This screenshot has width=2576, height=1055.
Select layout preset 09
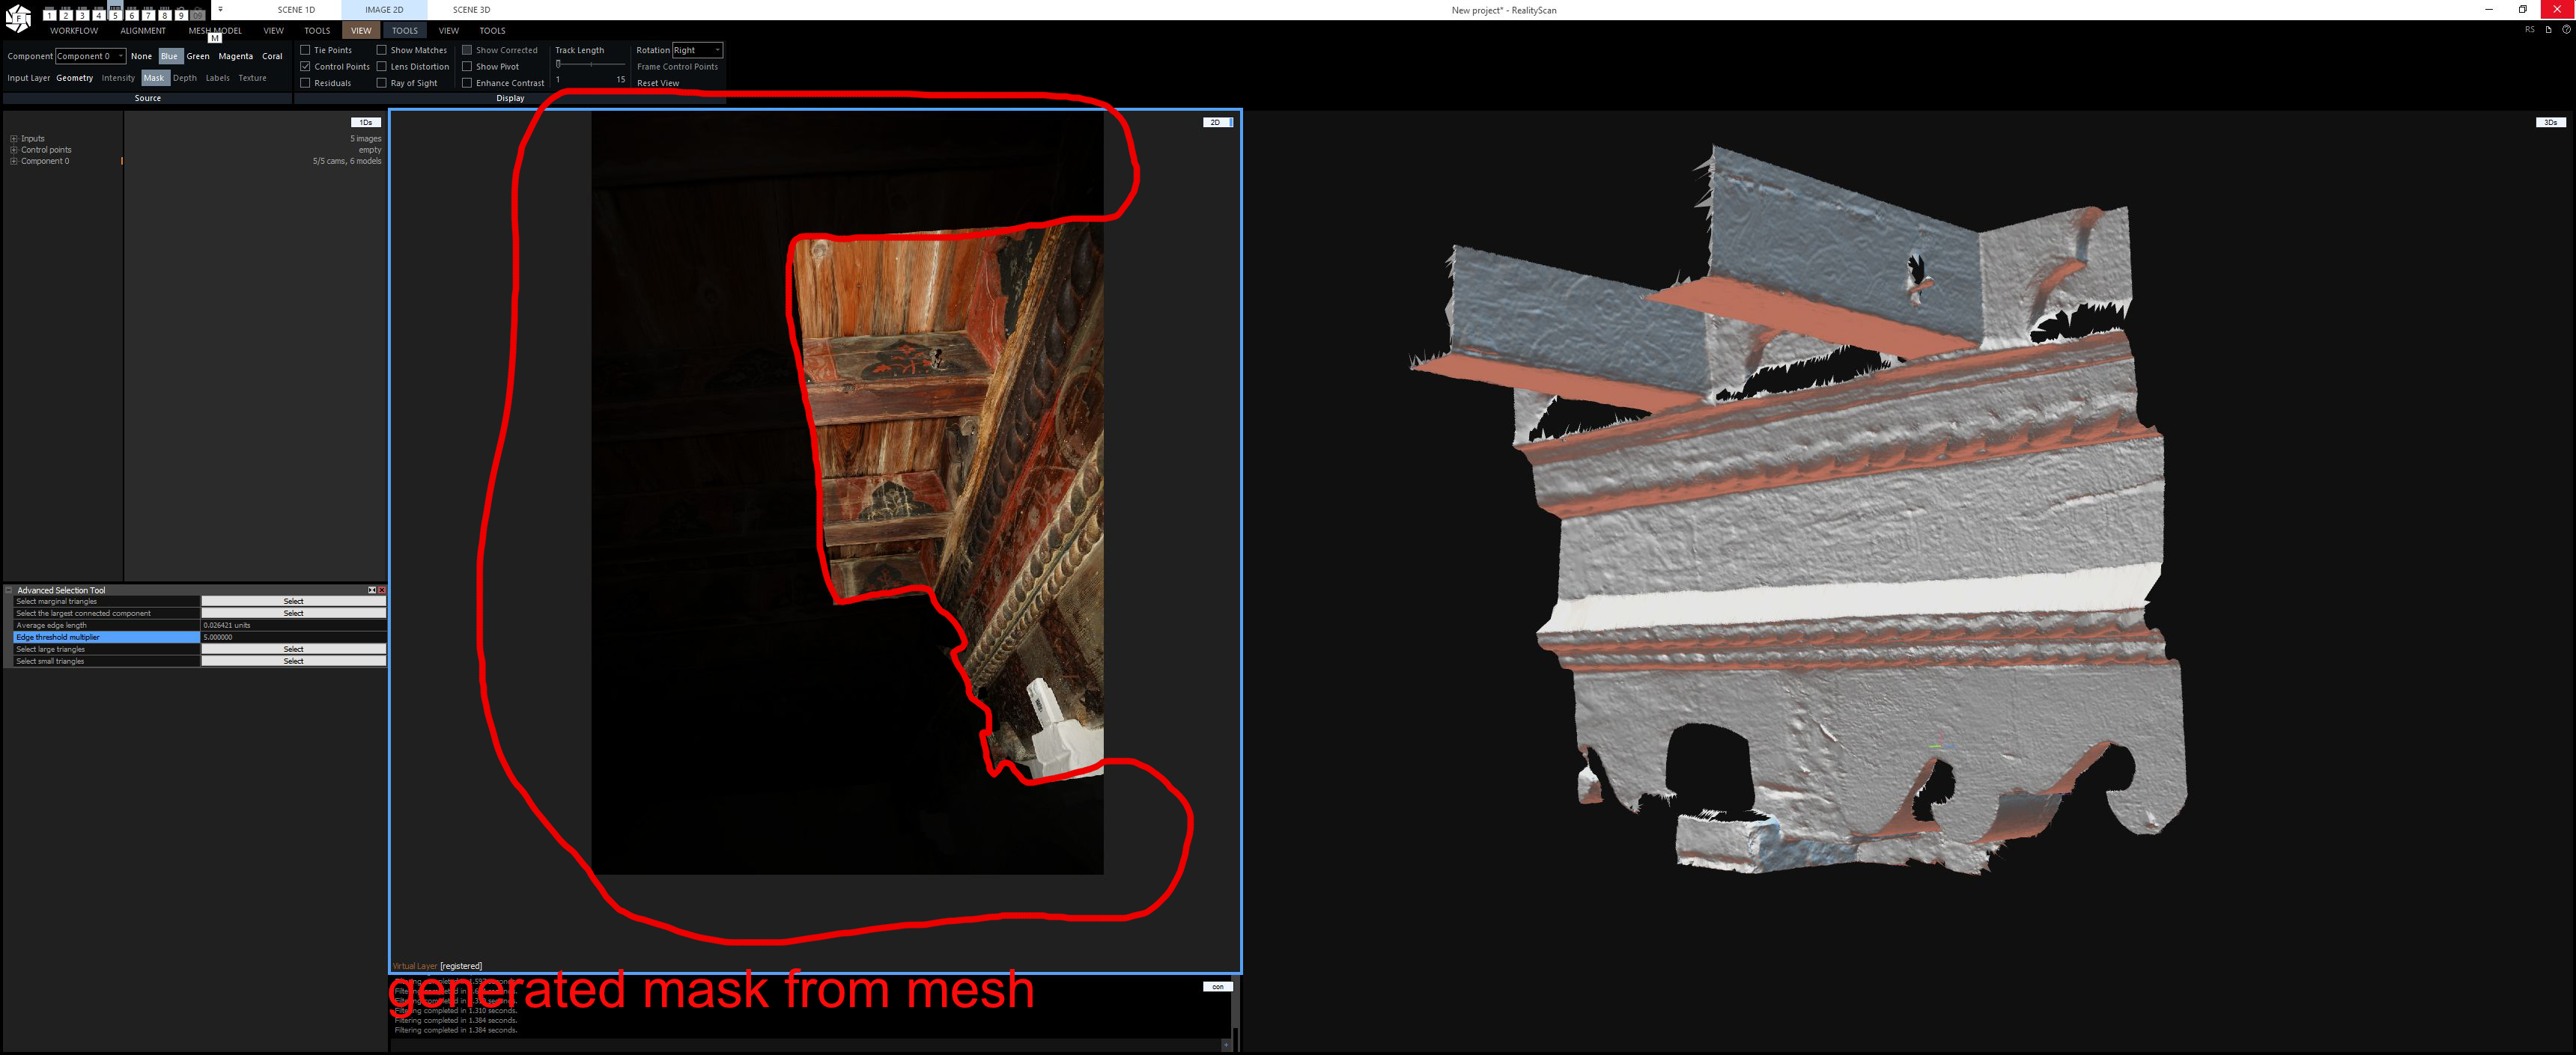point(198,14)
